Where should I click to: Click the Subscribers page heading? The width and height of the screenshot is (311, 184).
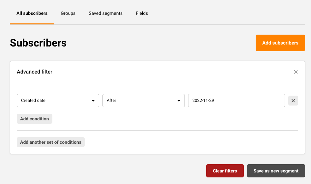(38, 43)
